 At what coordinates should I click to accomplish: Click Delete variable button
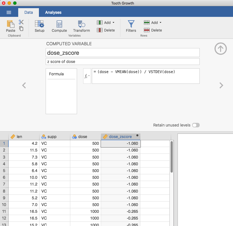coord(106,30)
